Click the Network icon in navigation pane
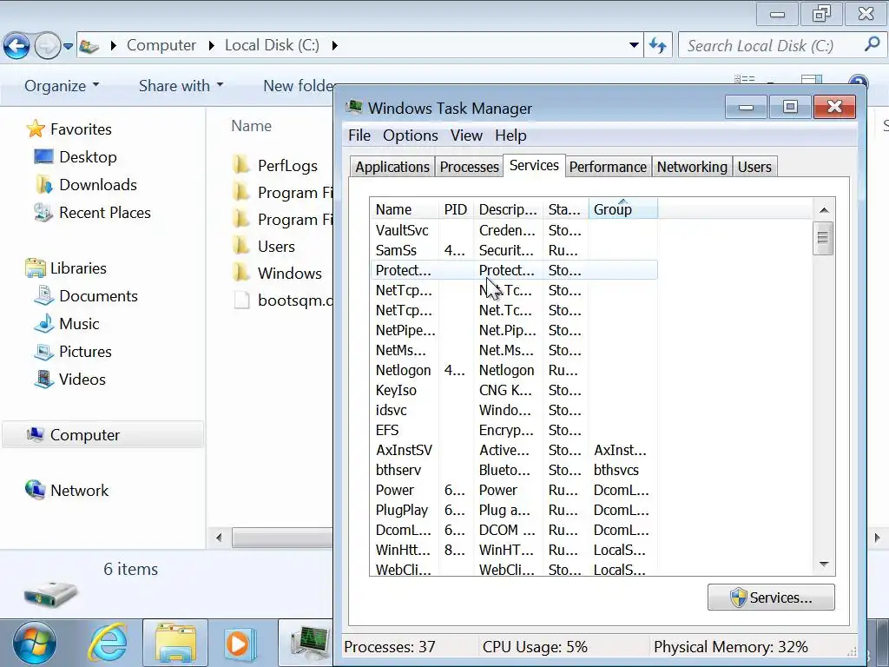 click(x=35, y=490)
